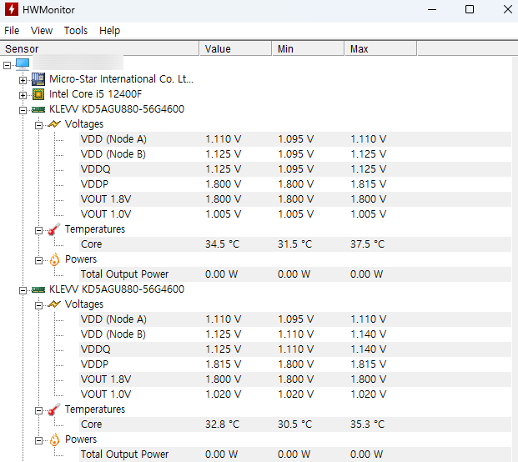Select the computer monitor icon at tree root
The image size is (518, 462).
tap(23, 63)
